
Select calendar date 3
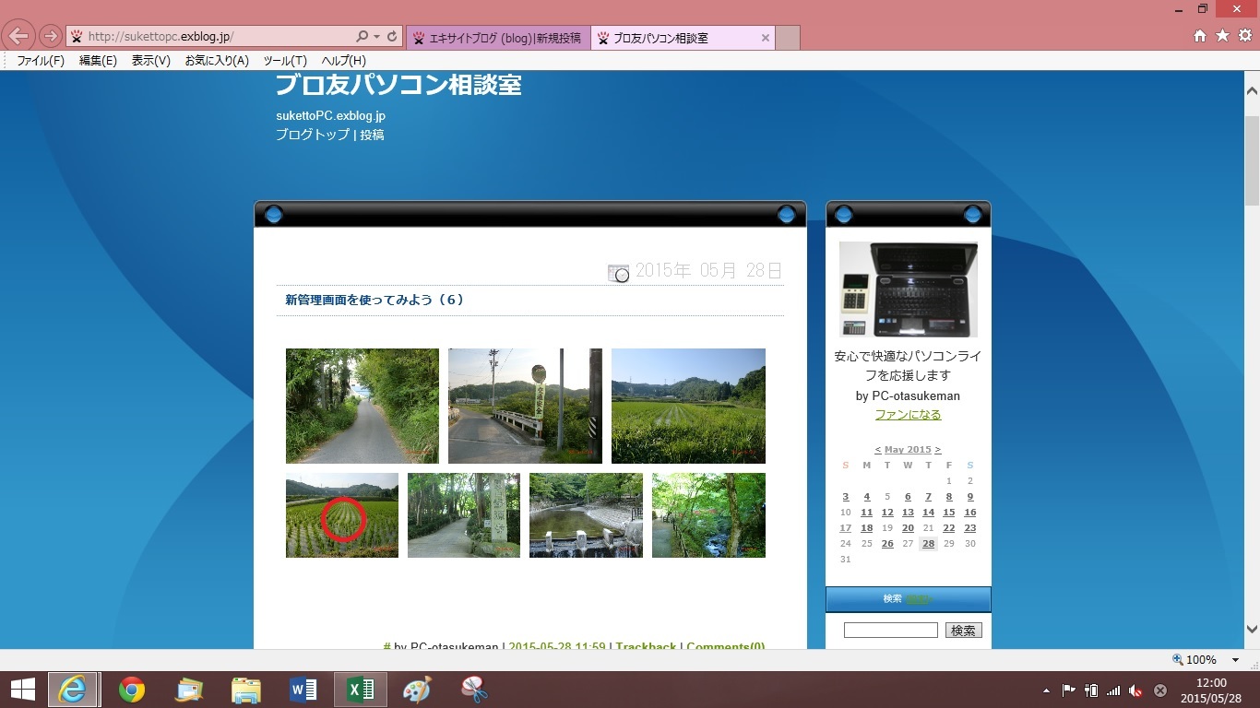coord(846,497)
